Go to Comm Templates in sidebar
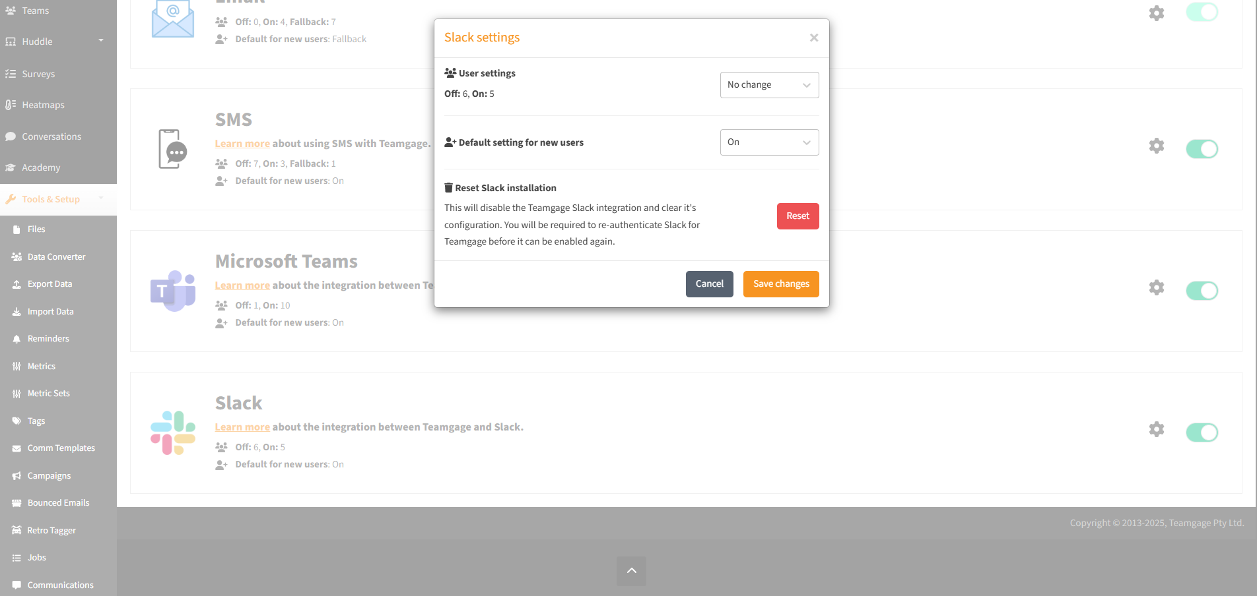This screenshot has height=596, width=1257. [61, 448]
